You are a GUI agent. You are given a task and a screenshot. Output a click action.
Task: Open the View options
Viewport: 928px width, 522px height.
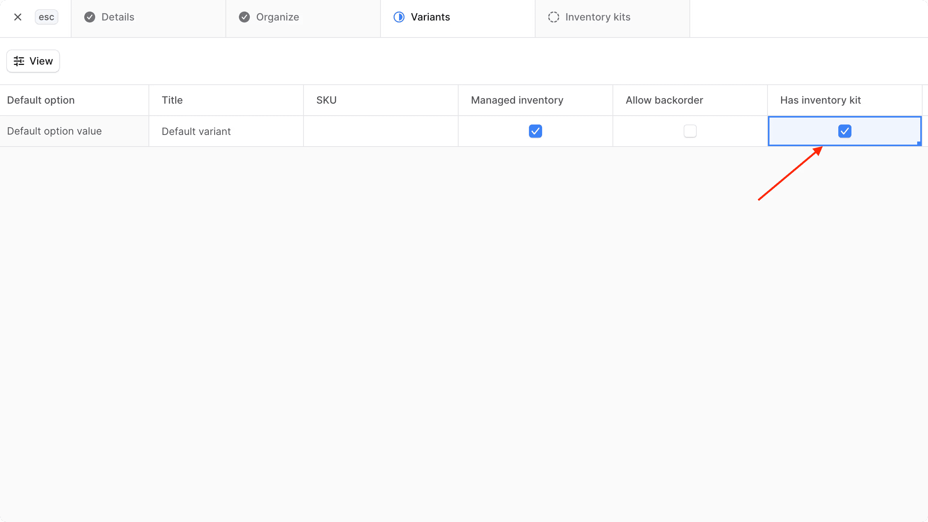(33, 61)
